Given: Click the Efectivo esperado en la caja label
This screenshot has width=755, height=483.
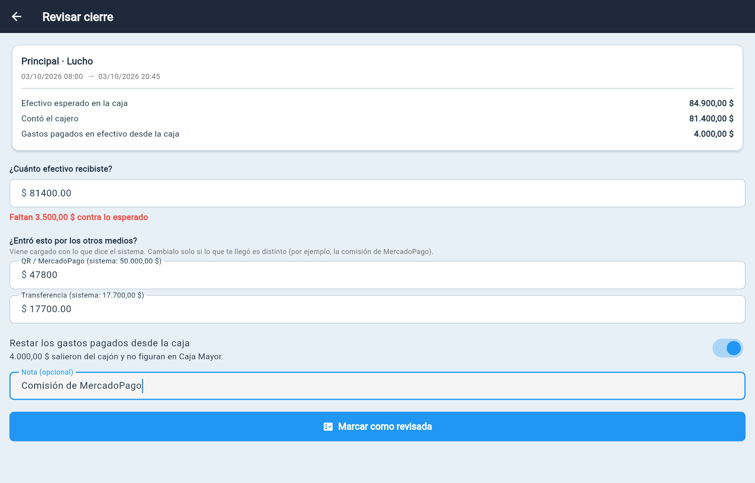Looking at the screenshot, I should point(74,103).
